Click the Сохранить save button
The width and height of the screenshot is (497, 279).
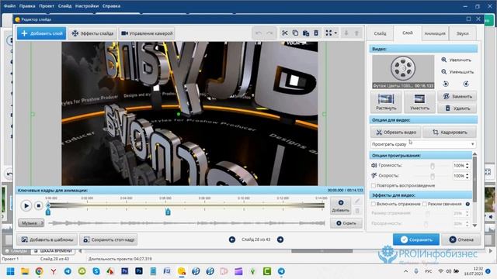pyautogui.click(x=416, y=239)
